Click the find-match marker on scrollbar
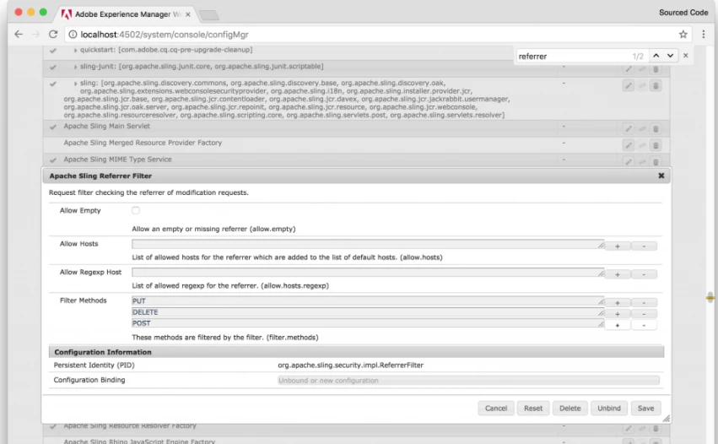 click(x=710, y=298)
